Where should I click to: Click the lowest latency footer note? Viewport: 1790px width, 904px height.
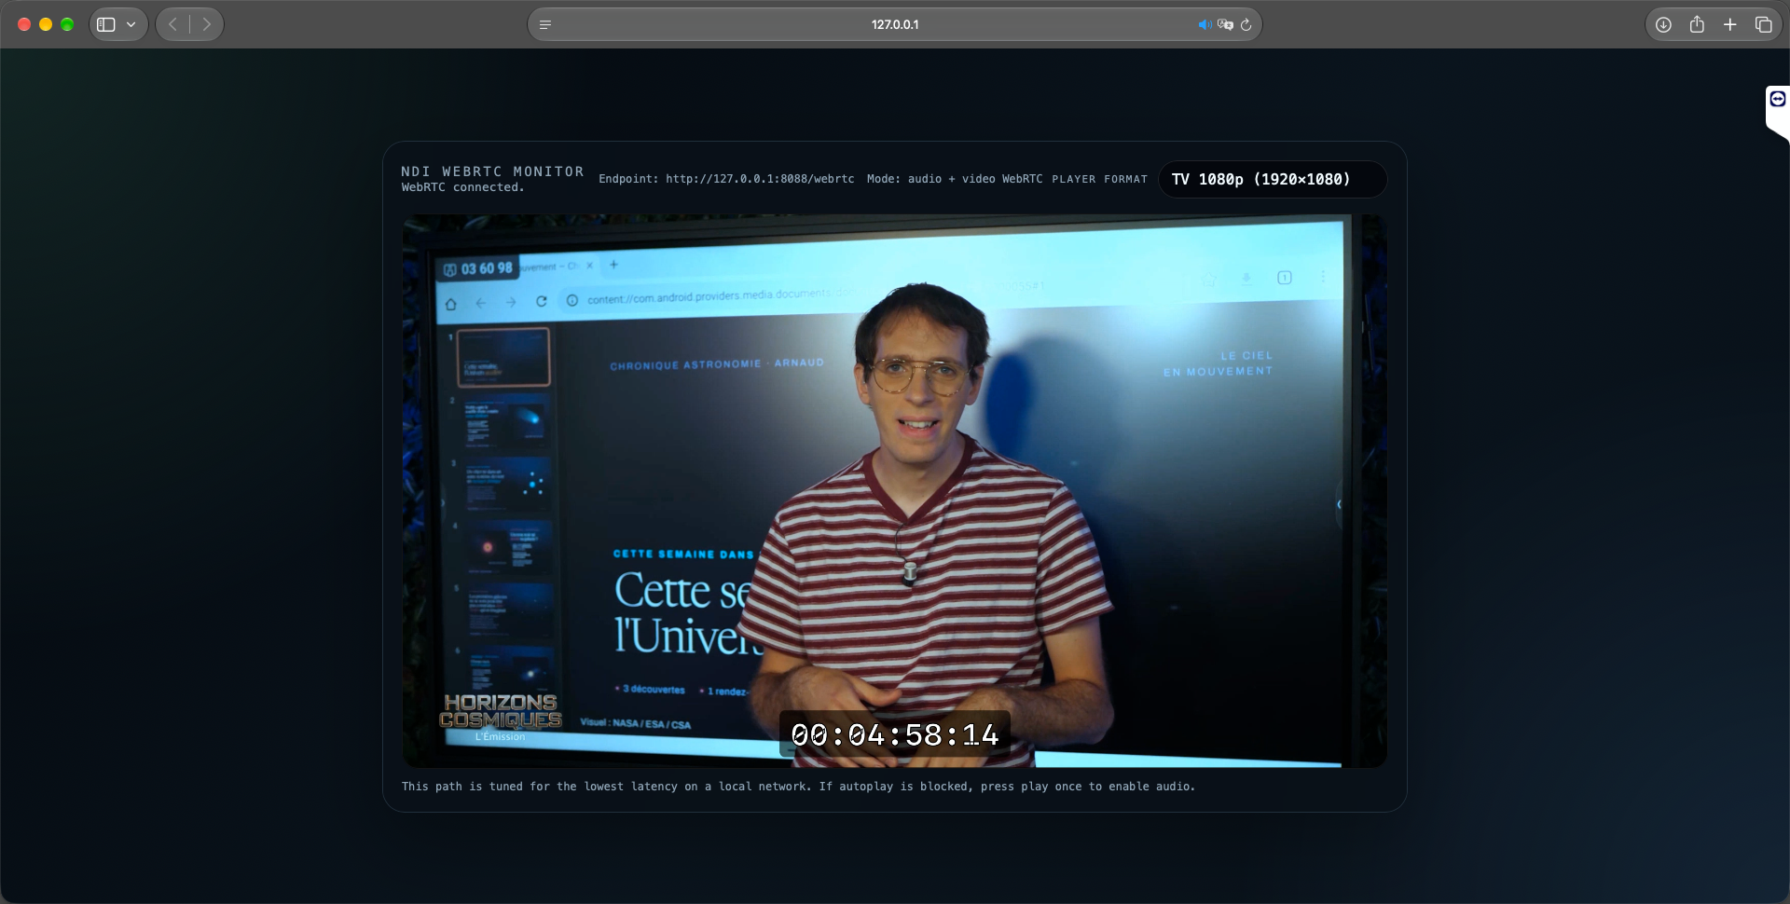(798, 787)
